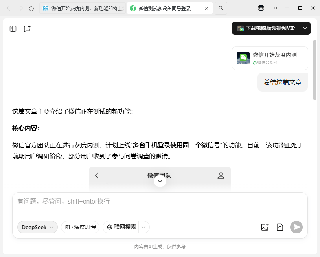320x257 pixels.
Task: Open the 微信公众号 article card
Action: (271, 58)
